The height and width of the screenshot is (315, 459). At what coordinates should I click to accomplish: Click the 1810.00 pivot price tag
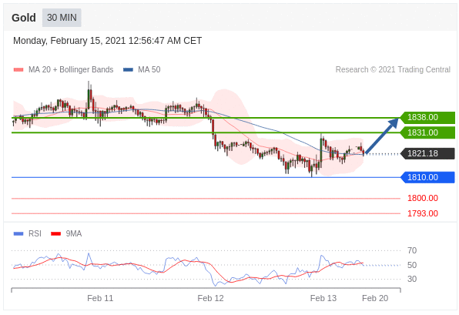click(x=427, y=177)
